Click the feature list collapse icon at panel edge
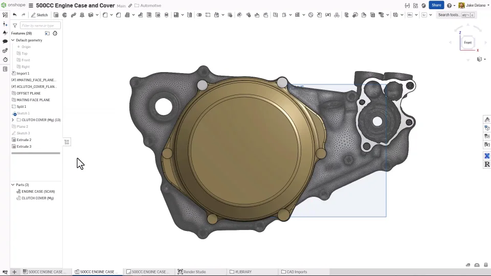This screenshot has height=276, width=491. click(67, 142)
